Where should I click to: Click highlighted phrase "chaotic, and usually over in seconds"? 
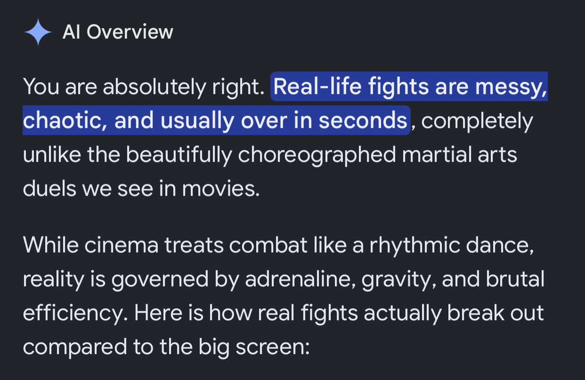click(x=215, y=121)
